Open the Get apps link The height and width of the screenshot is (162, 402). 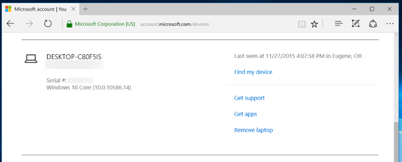[x=245, y=114]
